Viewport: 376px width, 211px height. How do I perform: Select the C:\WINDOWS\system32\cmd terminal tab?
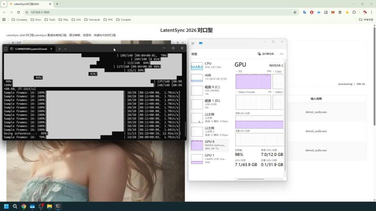(x=31, y=49)
